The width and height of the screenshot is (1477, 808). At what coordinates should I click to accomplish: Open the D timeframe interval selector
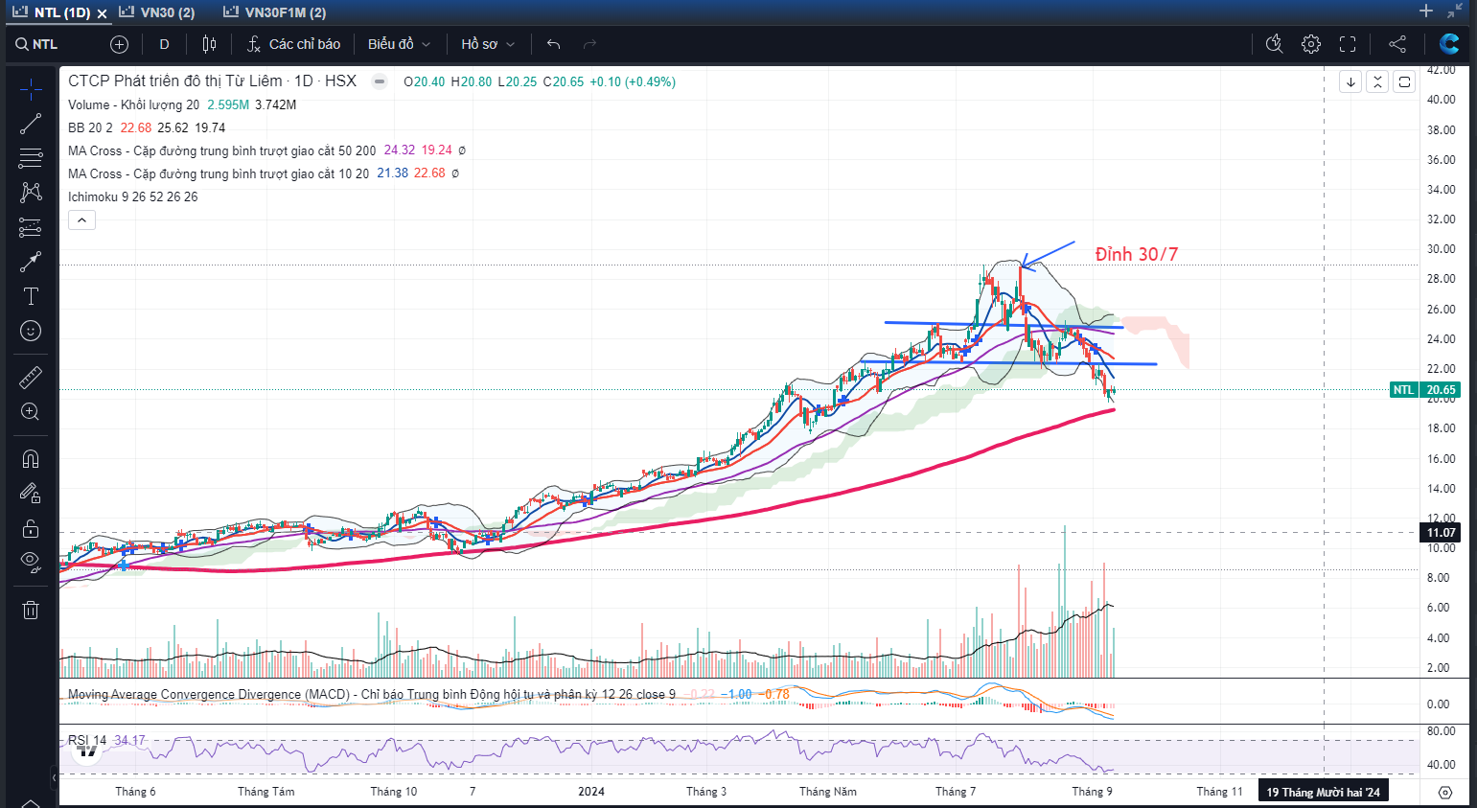pyautogui.click(x=164, y=44)
